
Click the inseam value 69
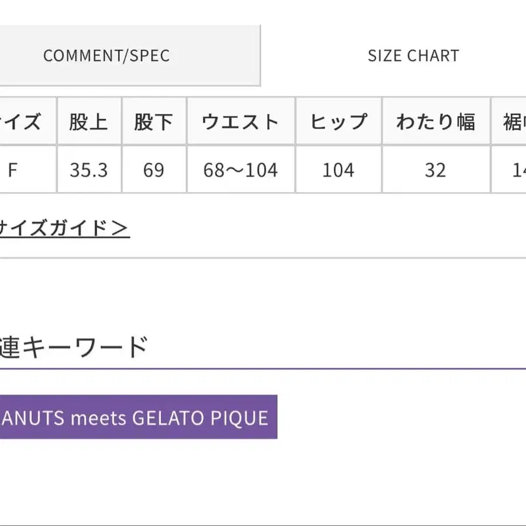[x=154, y=170]
